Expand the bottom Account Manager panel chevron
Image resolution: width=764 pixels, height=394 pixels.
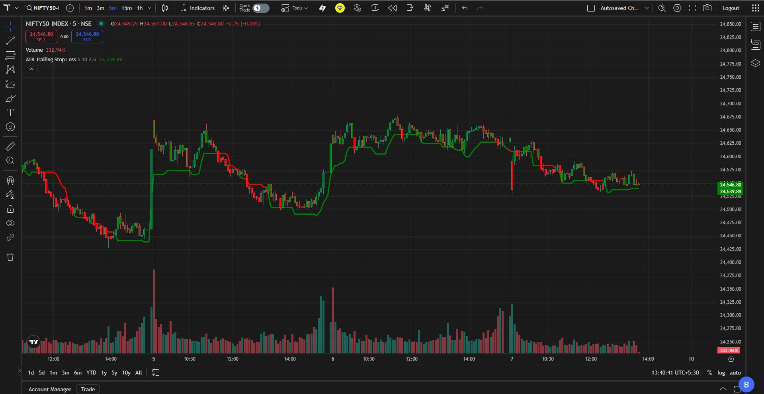[x=723, y=389]
